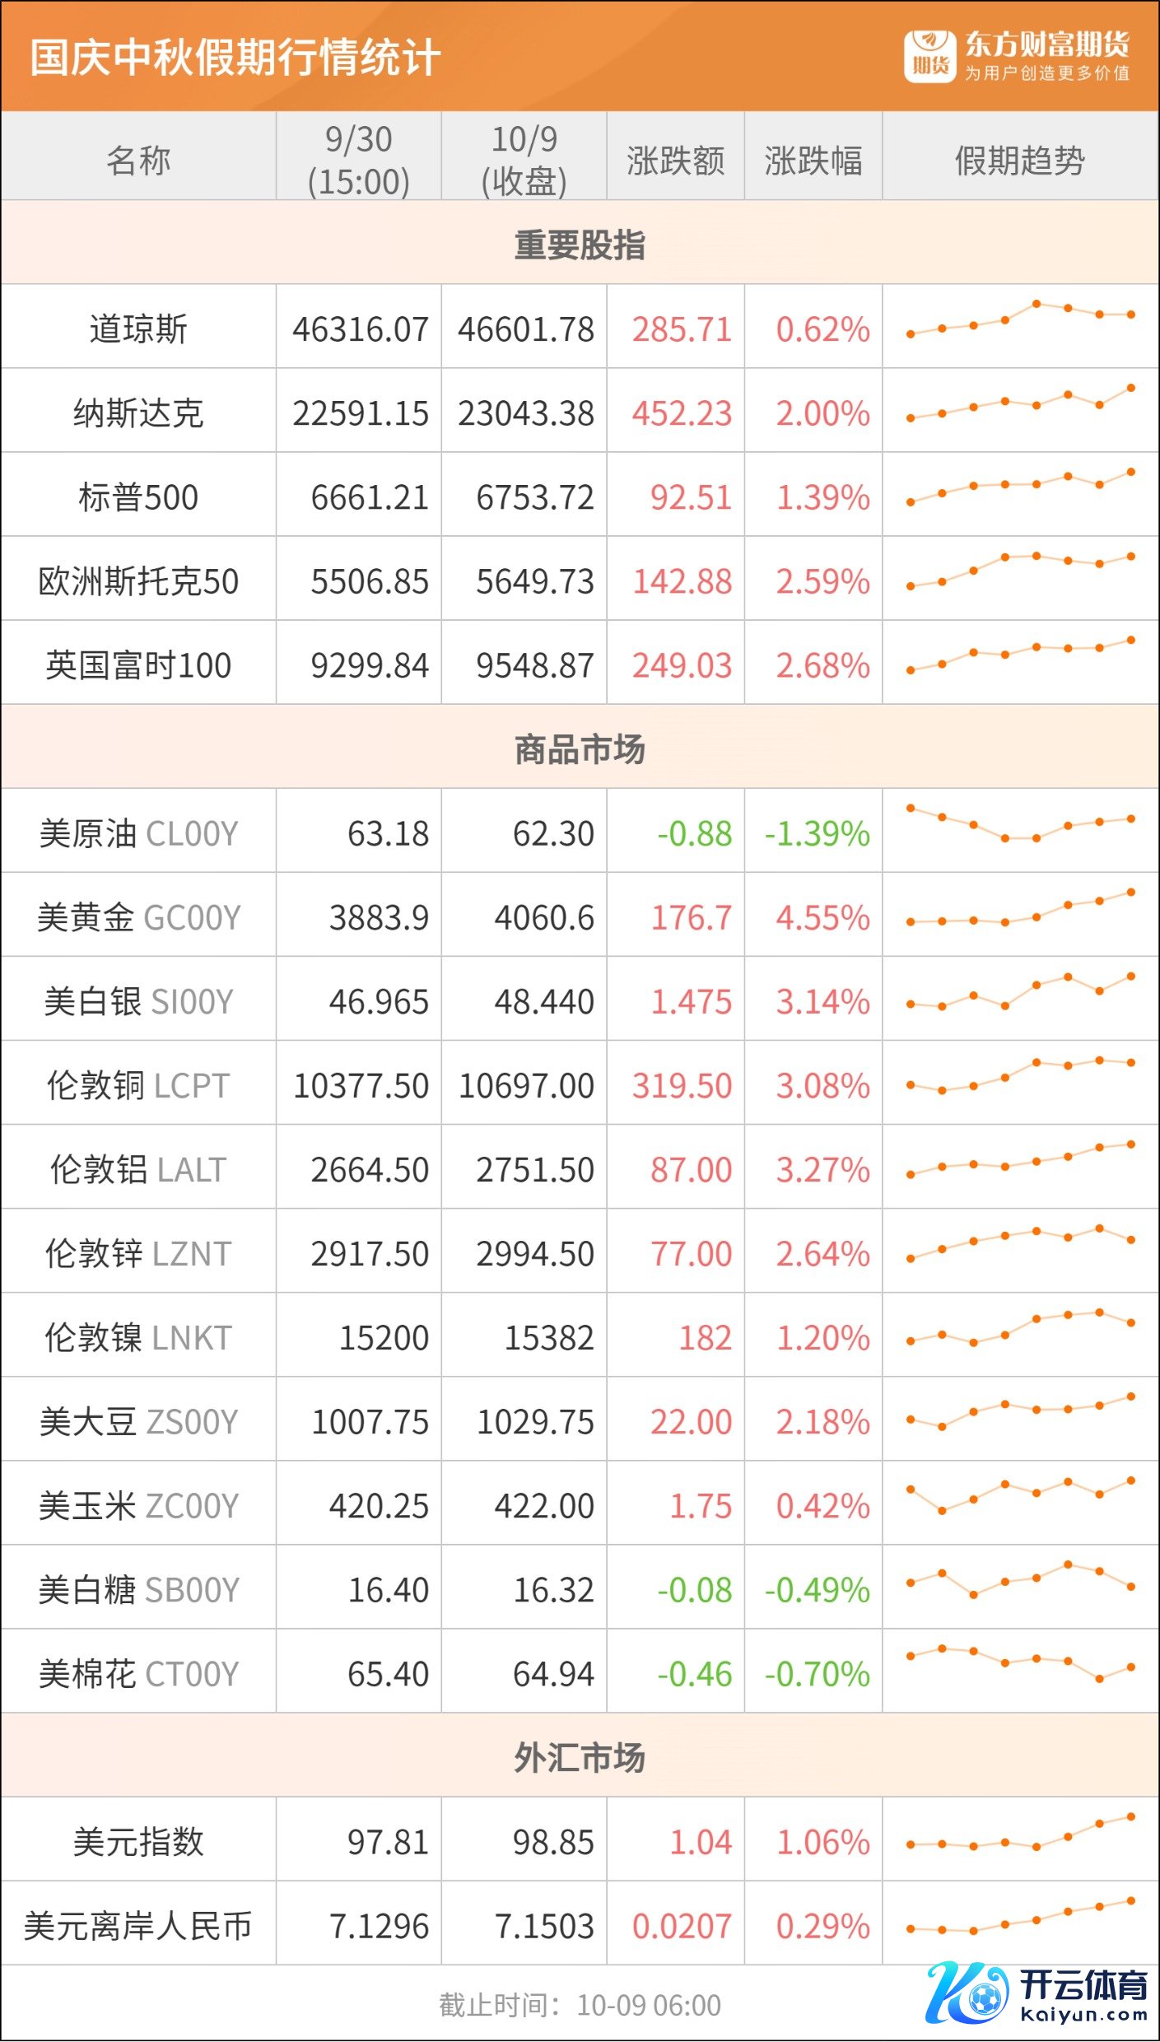The width and height of the screenshot is (1160, 2042).
Task: Open the 重要股指 section header
Action: 580,245
